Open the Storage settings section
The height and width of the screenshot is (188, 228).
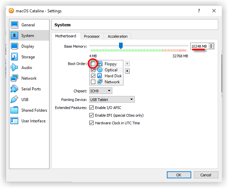28,57
